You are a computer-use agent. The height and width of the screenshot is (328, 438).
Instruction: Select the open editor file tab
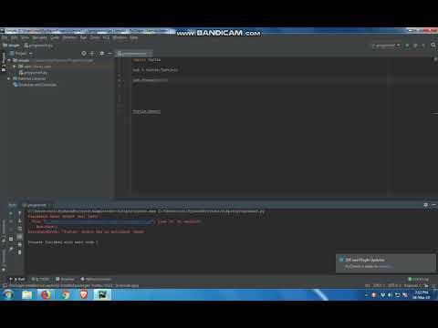tap(134, 54)
